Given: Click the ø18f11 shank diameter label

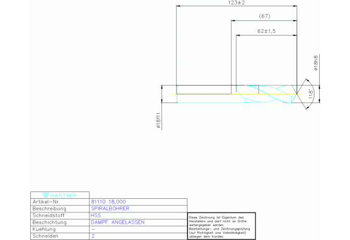Looking at the screenshot, I should 158,121.
